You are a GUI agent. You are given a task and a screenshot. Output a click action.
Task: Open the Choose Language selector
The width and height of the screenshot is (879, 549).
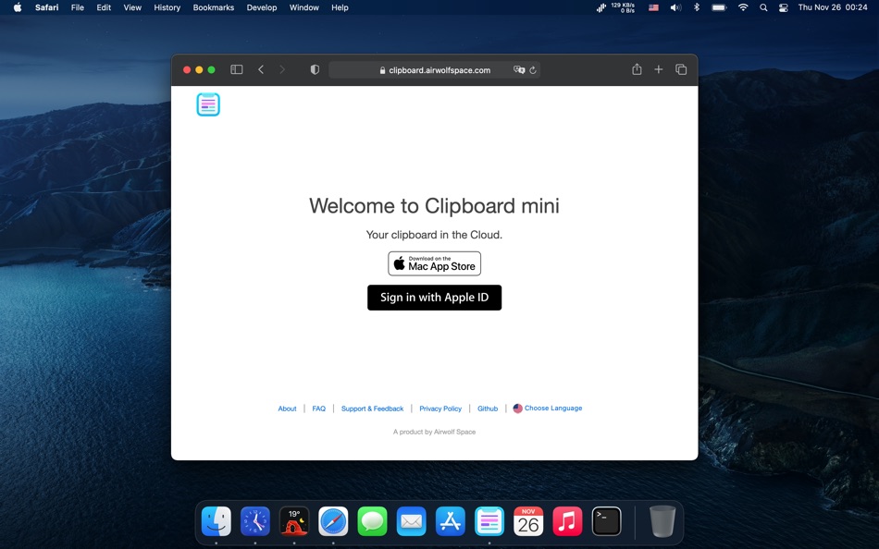548,409
